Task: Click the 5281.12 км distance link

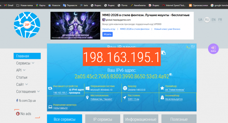Action: pyautogui.click(x=134, y=99)
